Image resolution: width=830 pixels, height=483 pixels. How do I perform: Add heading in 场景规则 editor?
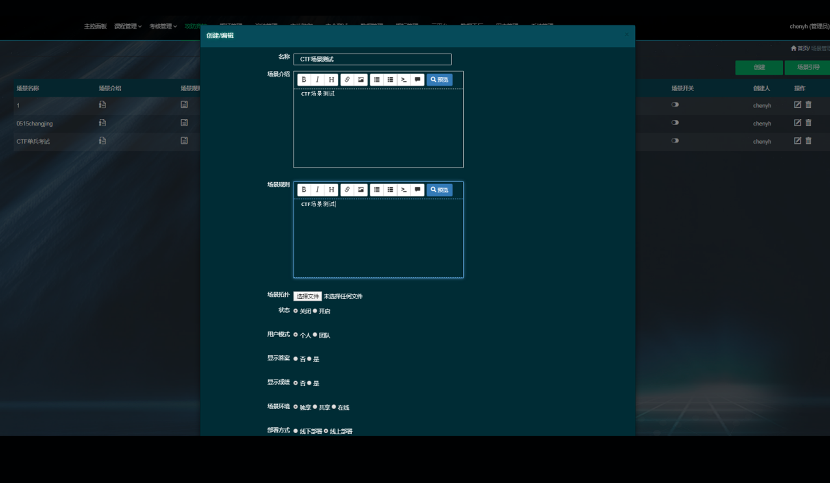[x=331, y=190]
